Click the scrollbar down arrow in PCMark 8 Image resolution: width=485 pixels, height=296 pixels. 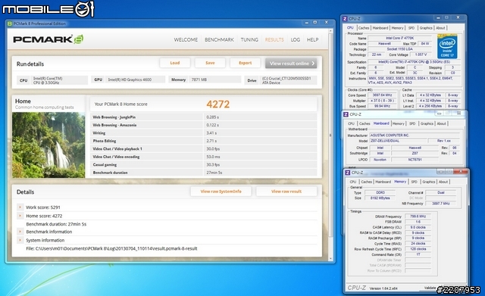[330, 259]
